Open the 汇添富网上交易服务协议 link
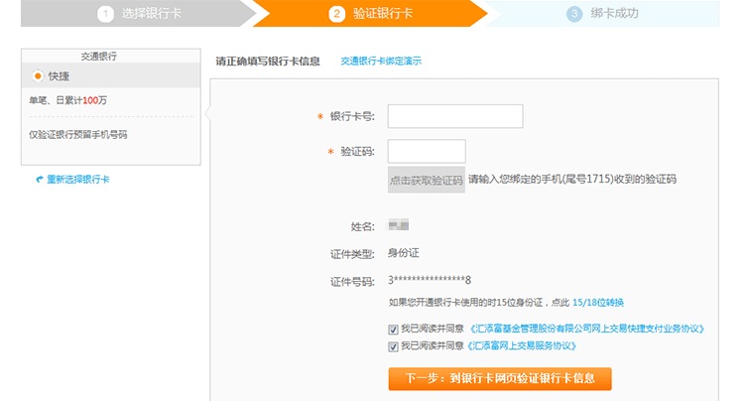Viewport: 748px width, 401px height. click(521, 345)
